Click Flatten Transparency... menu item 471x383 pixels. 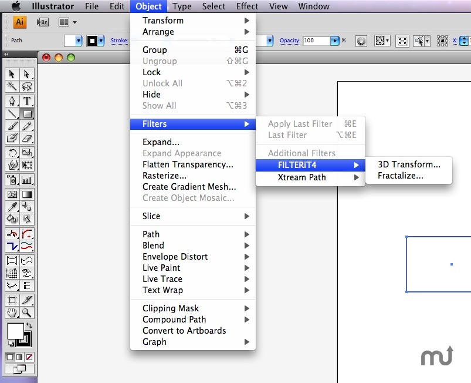192,164
